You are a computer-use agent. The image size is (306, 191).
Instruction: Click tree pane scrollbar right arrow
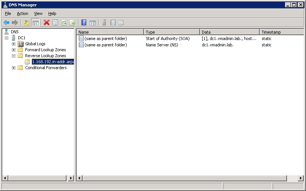(71, 178)
